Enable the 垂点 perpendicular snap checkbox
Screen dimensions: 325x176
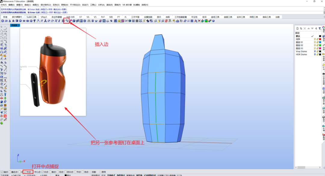[x=50, y=172]
